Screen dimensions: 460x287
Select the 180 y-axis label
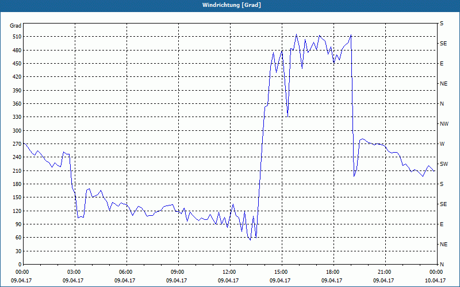[x=17, y=184]
